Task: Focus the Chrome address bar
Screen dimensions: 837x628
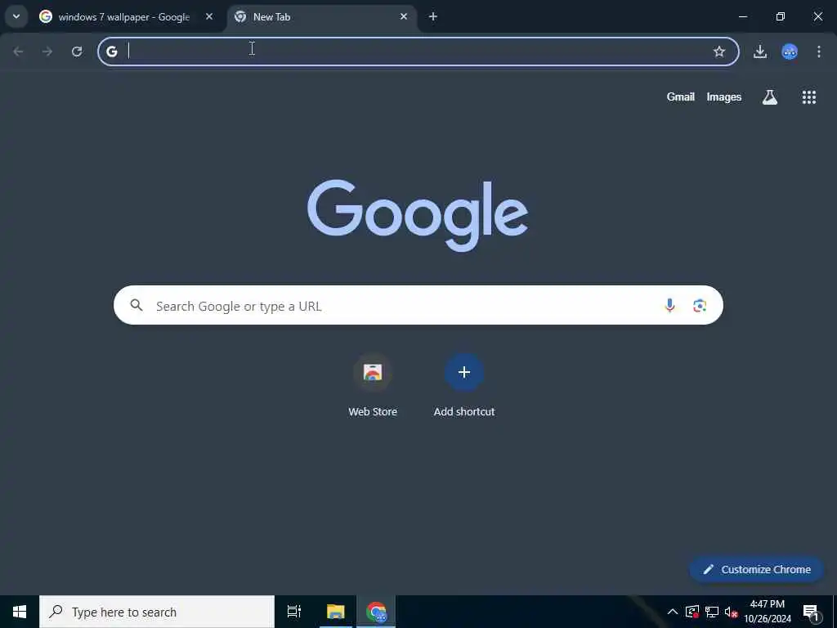Action: [418, 52]
